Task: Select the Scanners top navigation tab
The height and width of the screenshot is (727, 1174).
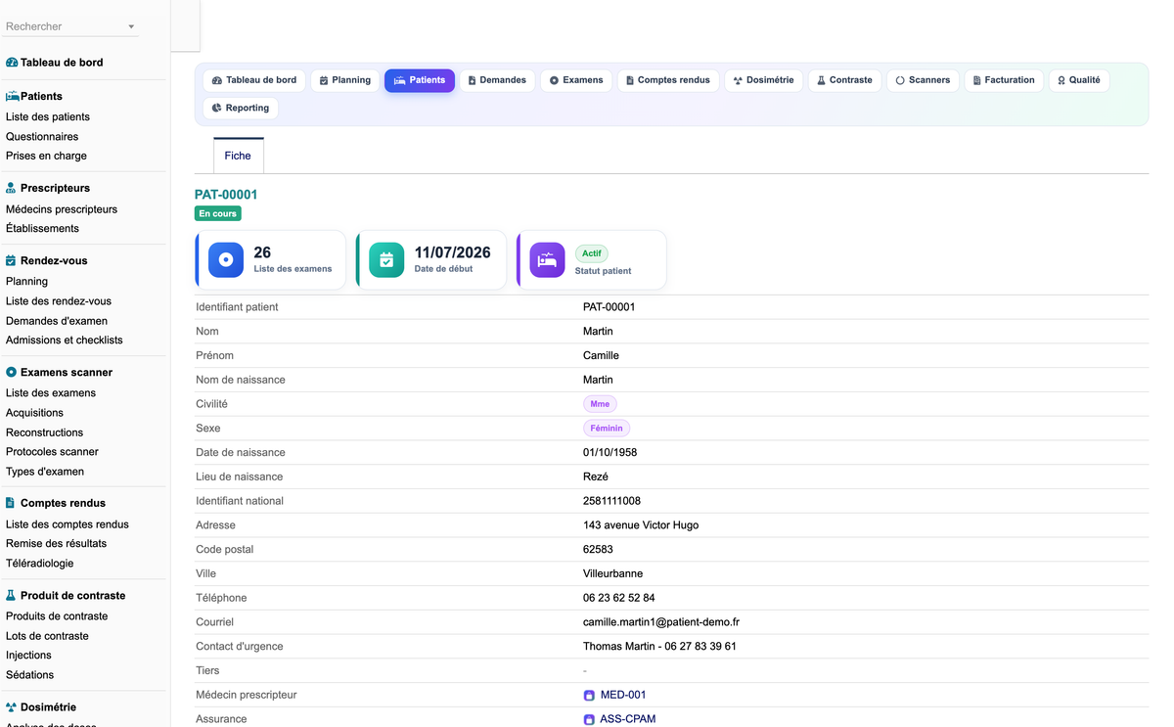Action: [x=923, y=80]
